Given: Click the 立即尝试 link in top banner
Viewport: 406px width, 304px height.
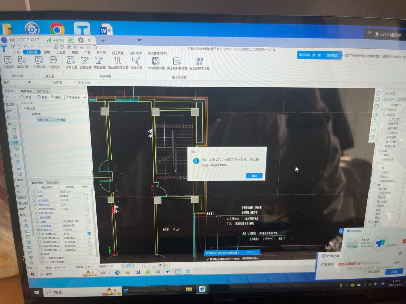Looking at the screenshot, I should pyautogui.click(x=332, y=55).
